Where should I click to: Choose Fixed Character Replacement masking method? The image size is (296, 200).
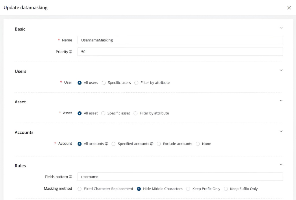point(80,189)
